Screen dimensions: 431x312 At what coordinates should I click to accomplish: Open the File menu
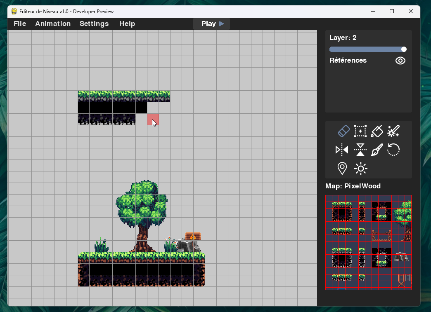pyautogui.click(x=20, y=24)
